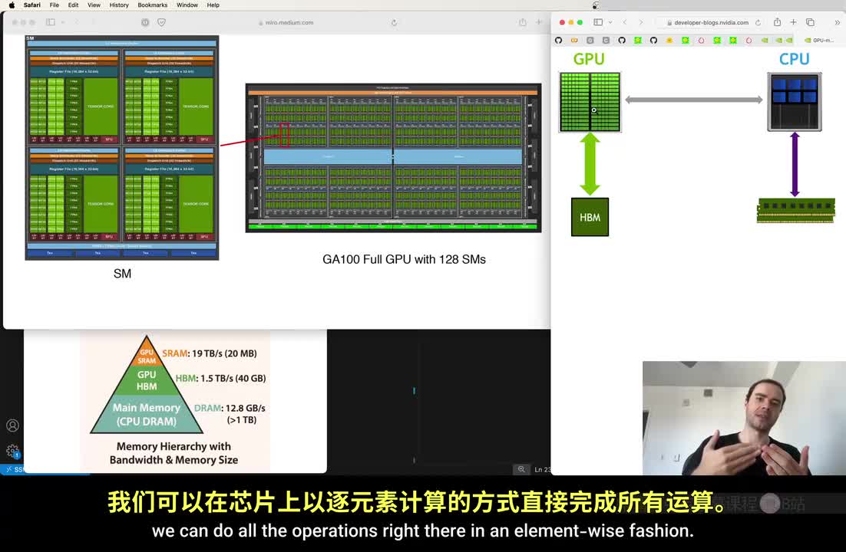Click 'Memory Hierarchy with Bandwidth & Memory Size' title
The height and width of the screenshot is (552, 846).
click(173, 453)
